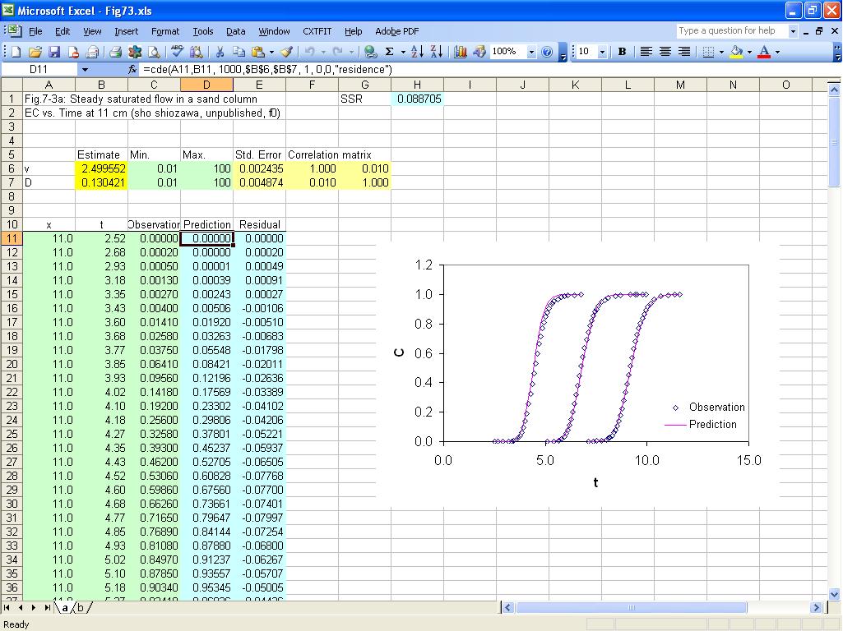The height and width of the screenshot is (631, 843).
Task: Click the Save icon in toolbar
Action: [54, 52]
